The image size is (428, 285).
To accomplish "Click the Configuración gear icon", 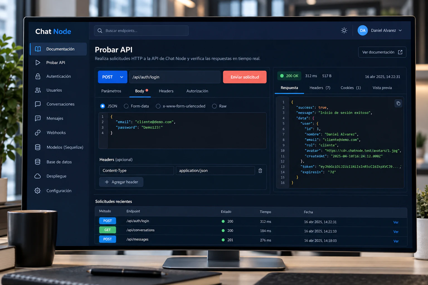I will (x=38, y=191).
